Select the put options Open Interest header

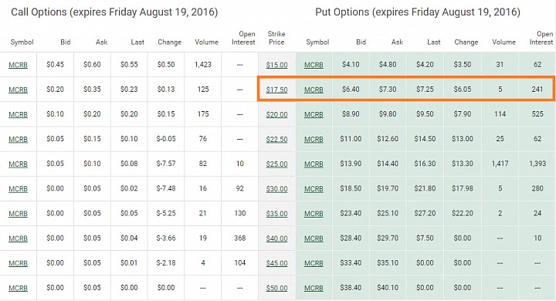pos(541,38)
